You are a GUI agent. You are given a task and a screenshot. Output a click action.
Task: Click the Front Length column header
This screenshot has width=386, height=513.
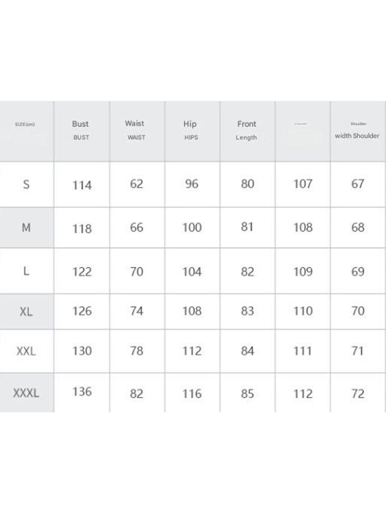(x=246, y=130)
